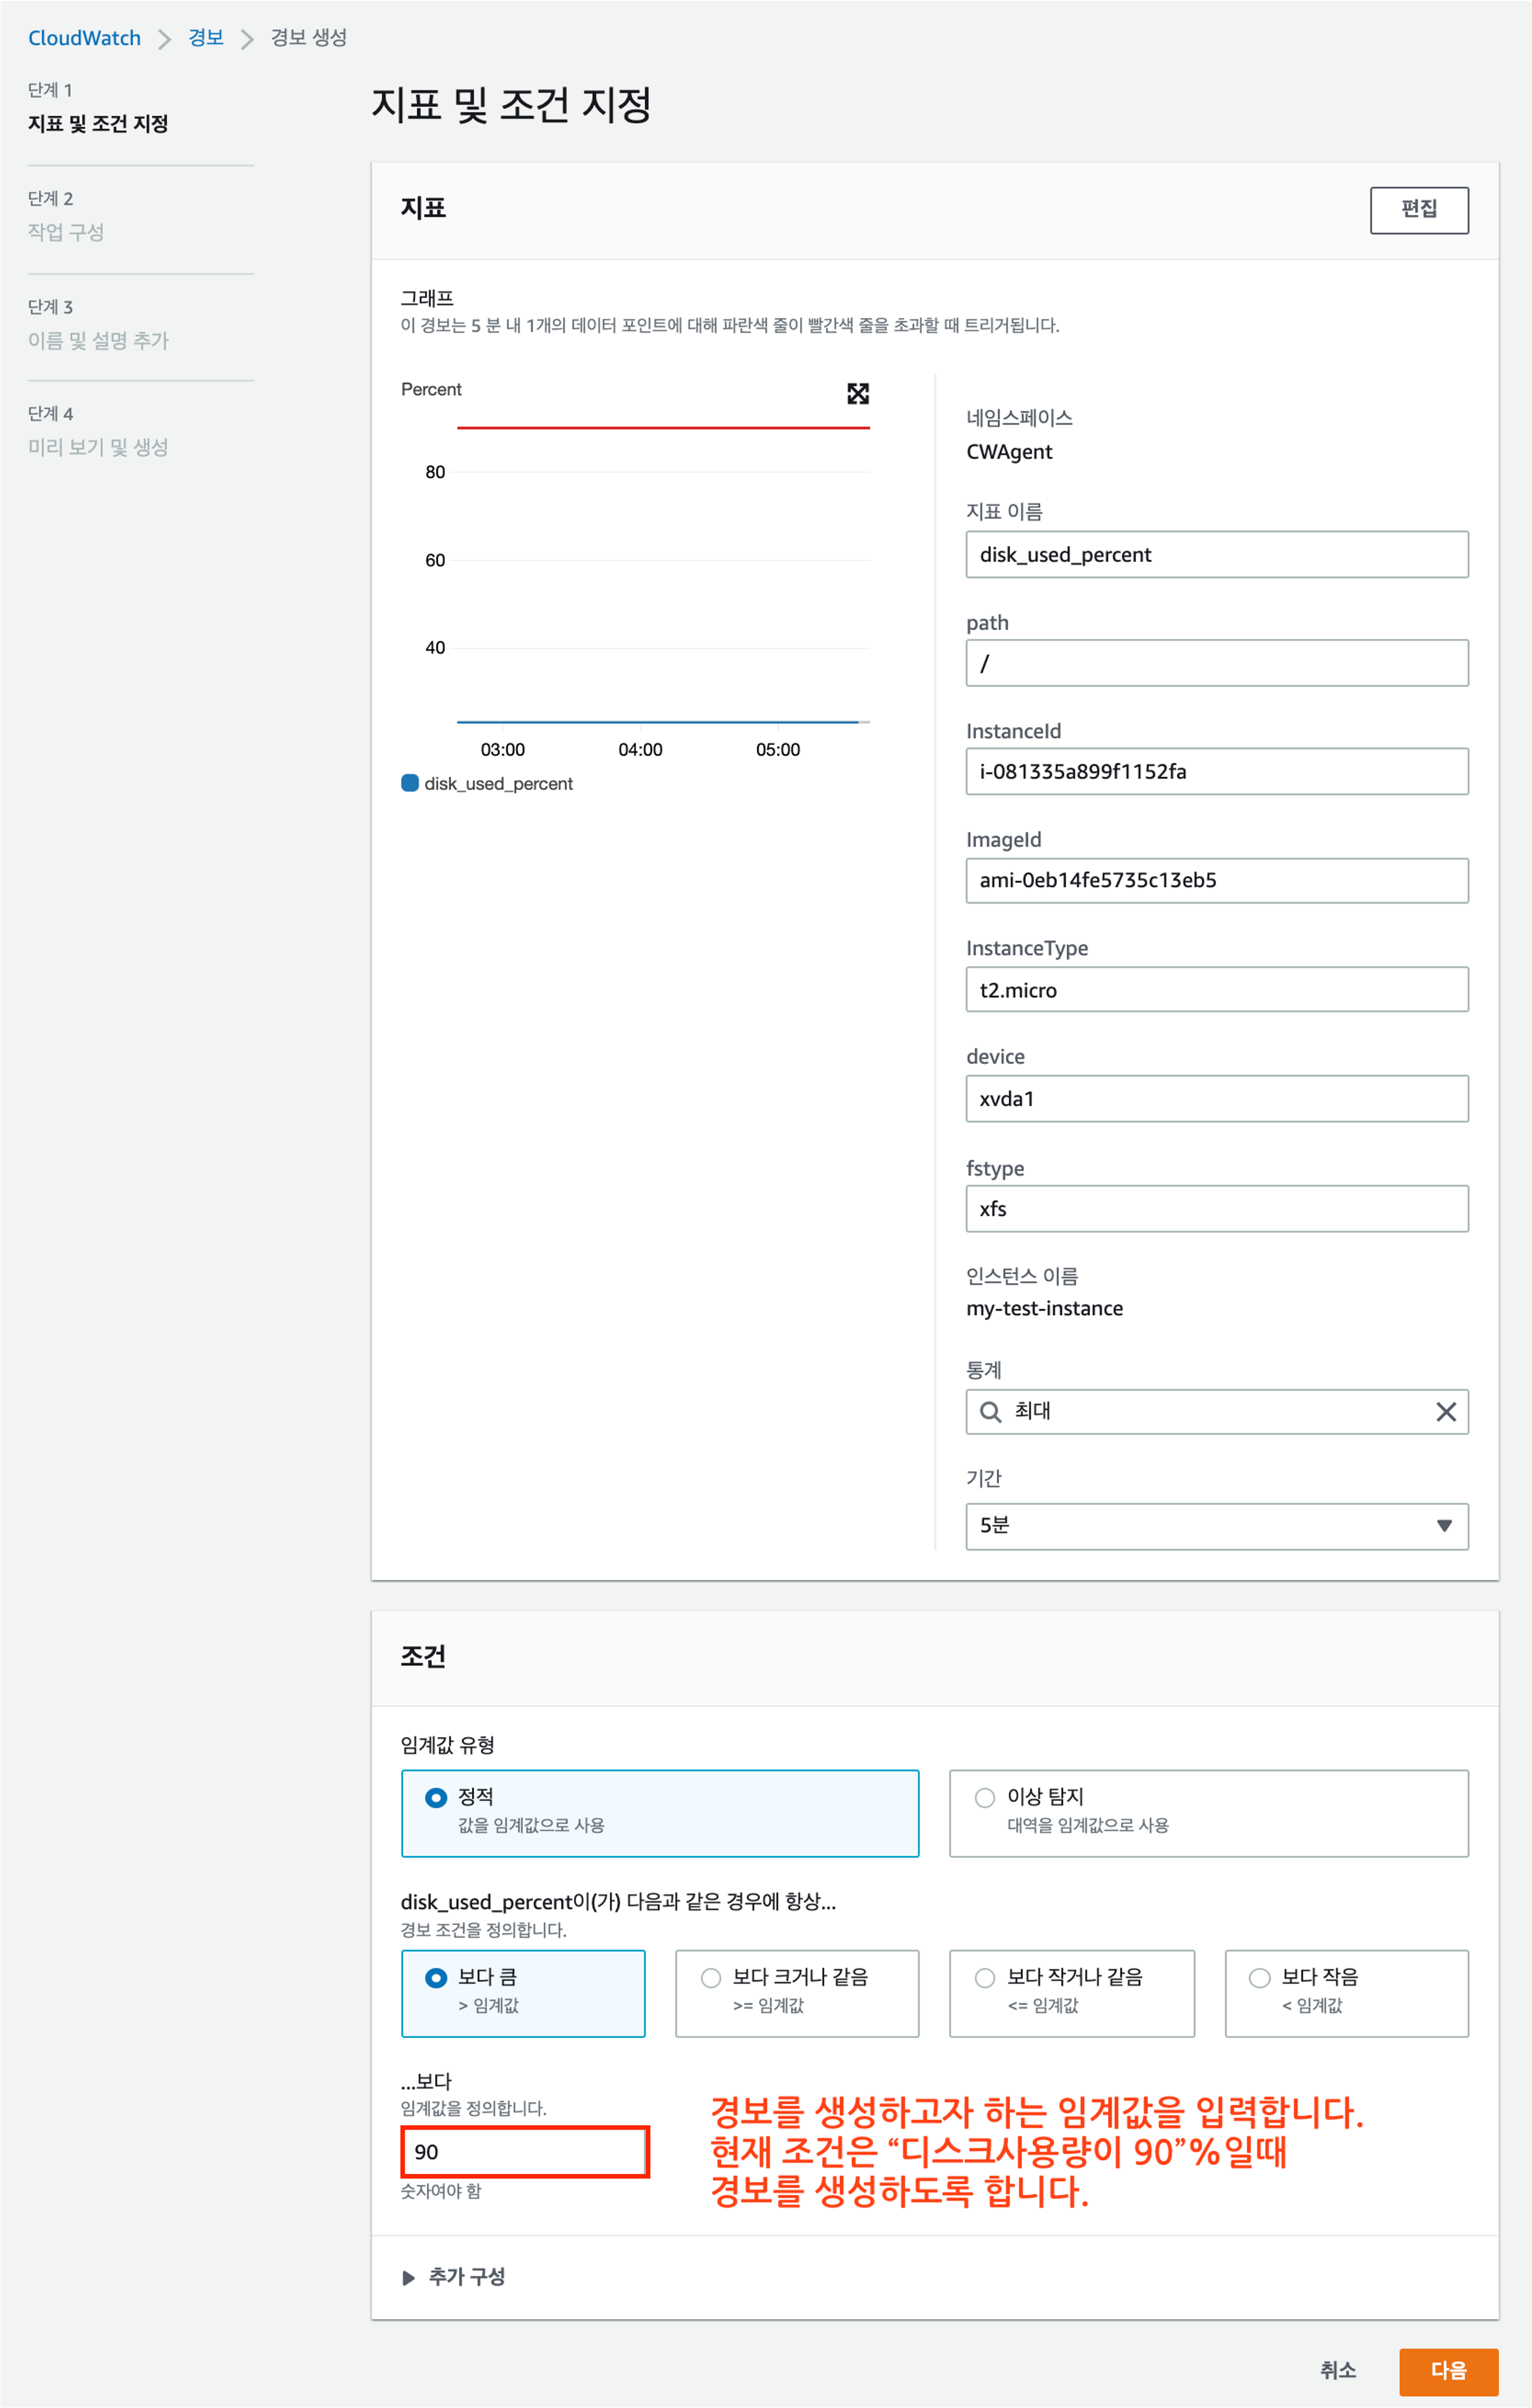The image size is (1532, 2408).
Task: Select the 이상 탐지 threshold type
Action: click(x=985, y=1797)
